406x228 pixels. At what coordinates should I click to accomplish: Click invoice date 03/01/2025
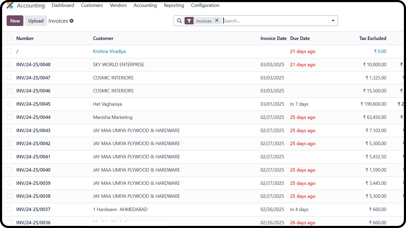272,104
